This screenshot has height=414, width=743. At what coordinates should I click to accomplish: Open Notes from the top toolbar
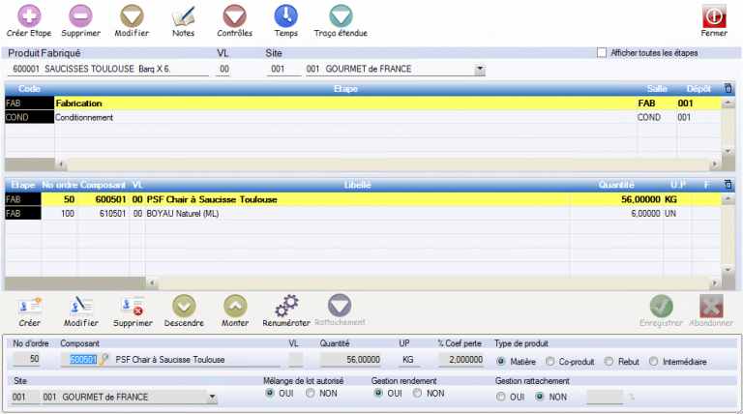[183, 16]
